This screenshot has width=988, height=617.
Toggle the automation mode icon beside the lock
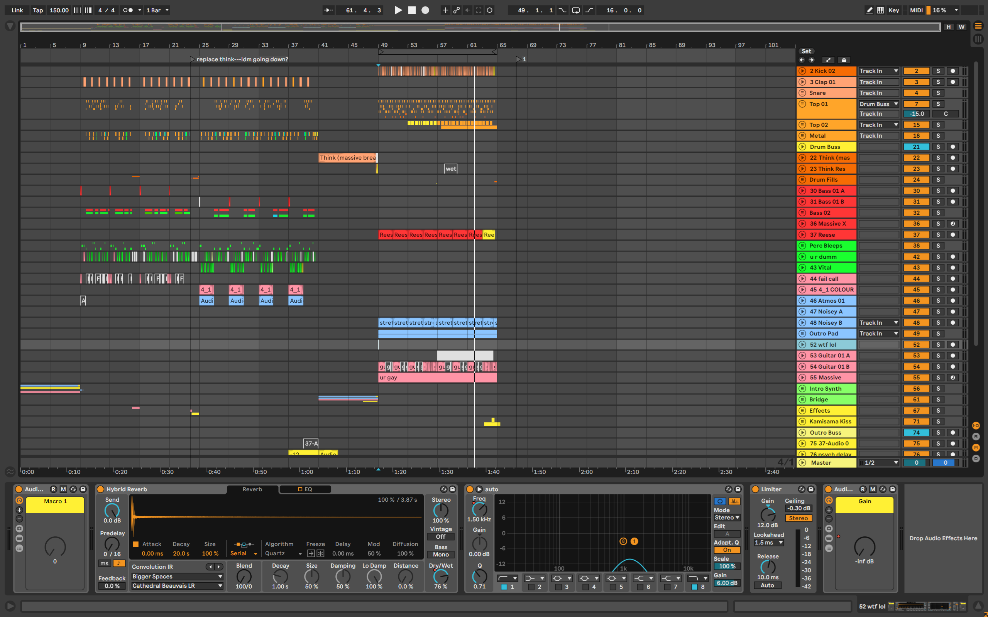tap(828, 60)
